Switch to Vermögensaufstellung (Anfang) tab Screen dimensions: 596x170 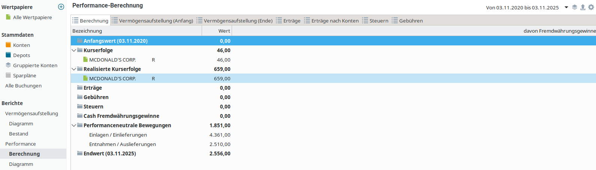(x=153, y=21)
